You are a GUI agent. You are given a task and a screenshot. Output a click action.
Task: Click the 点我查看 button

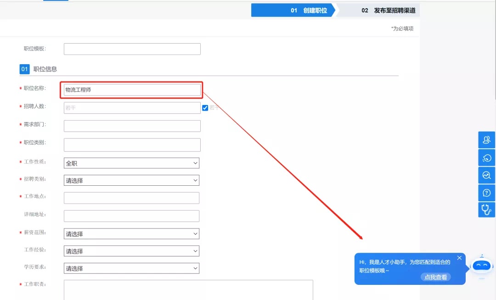(x=435, y=277)
